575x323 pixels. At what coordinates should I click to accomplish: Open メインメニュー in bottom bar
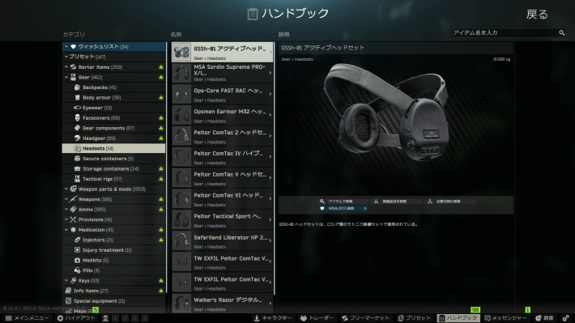(27, 318)
